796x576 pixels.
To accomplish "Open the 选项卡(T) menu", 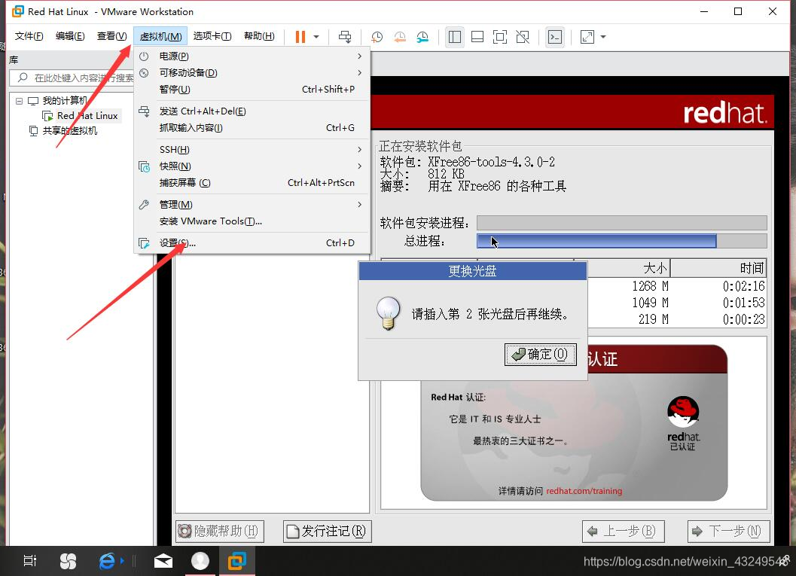I will (212, 36).
